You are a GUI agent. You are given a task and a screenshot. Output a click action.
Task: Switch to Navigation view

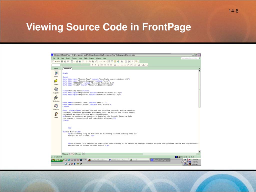coord(56,98)
